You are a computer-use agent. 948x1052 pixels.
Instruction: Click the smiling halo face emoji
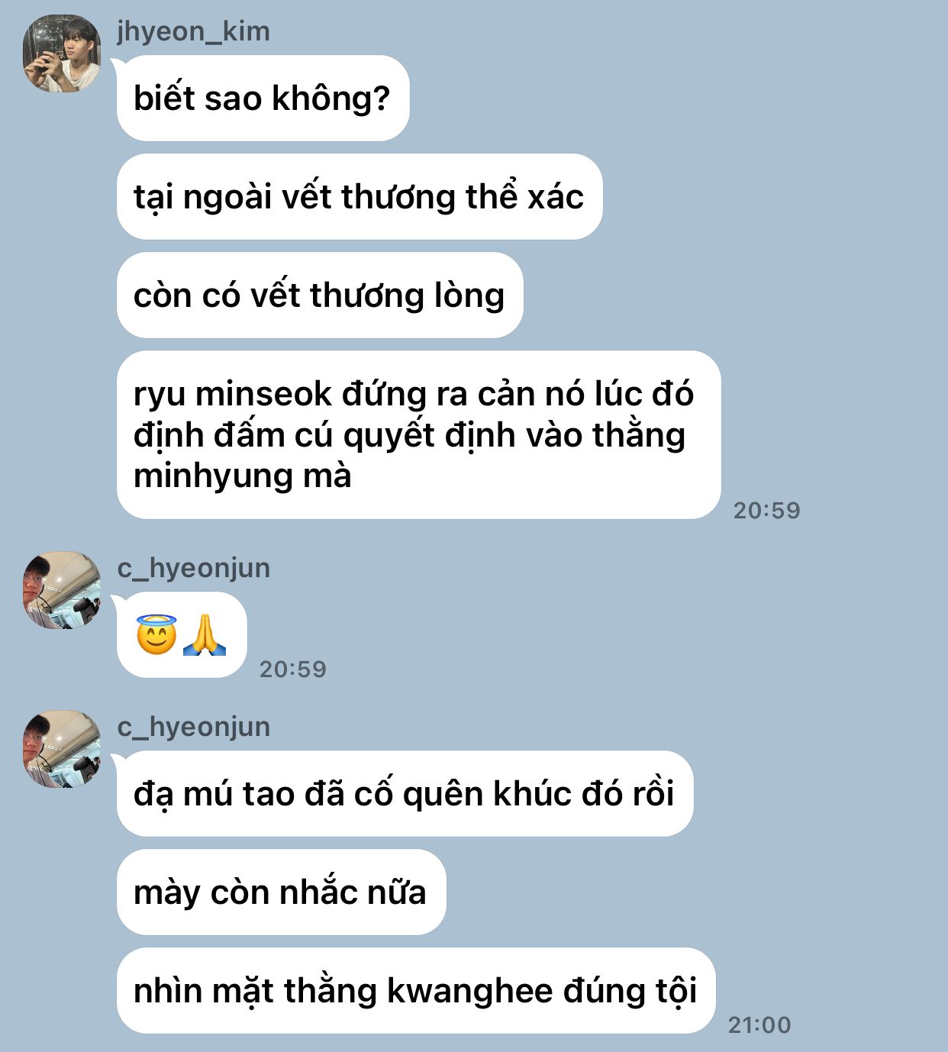[x=156, y=634]
